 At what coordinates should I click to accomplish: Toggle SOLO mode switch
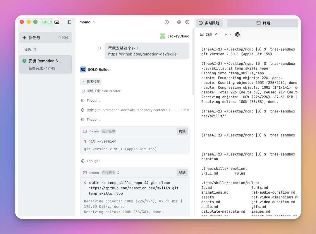click(51, 22)
